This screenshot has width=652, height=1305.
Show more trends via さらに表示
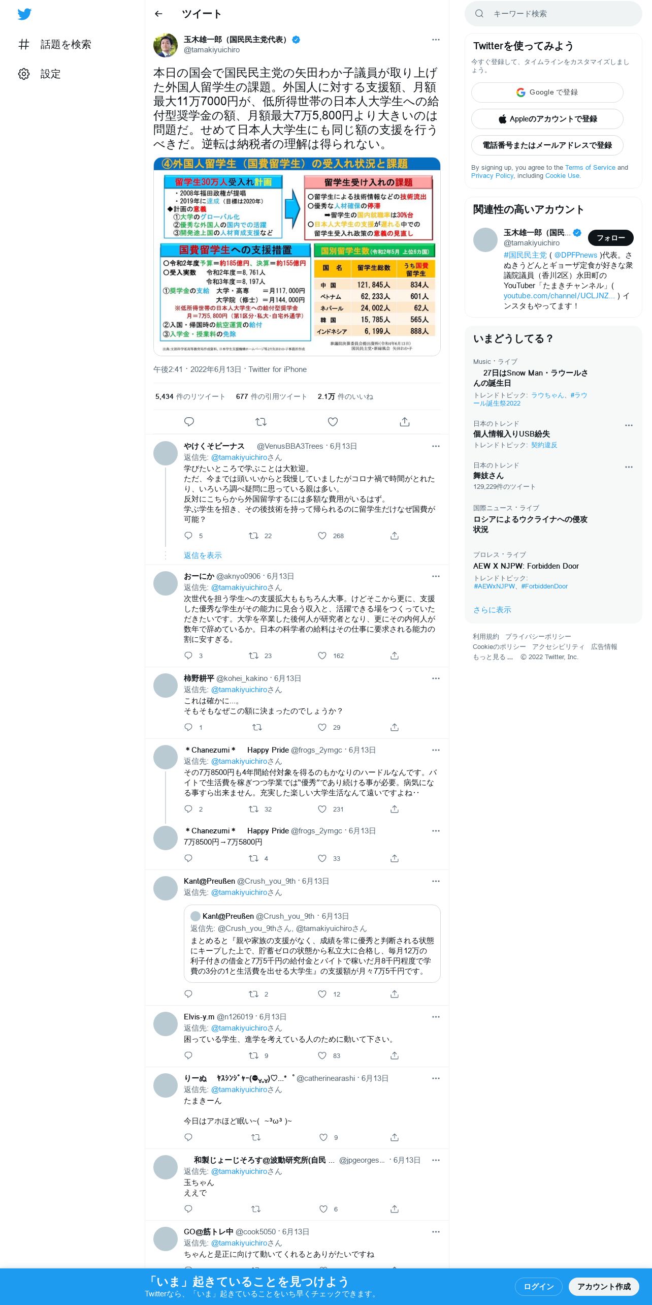click(492, 610)
